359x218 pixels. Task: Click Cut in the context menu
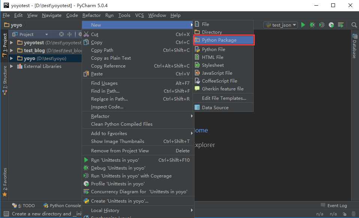coord(138,34)
